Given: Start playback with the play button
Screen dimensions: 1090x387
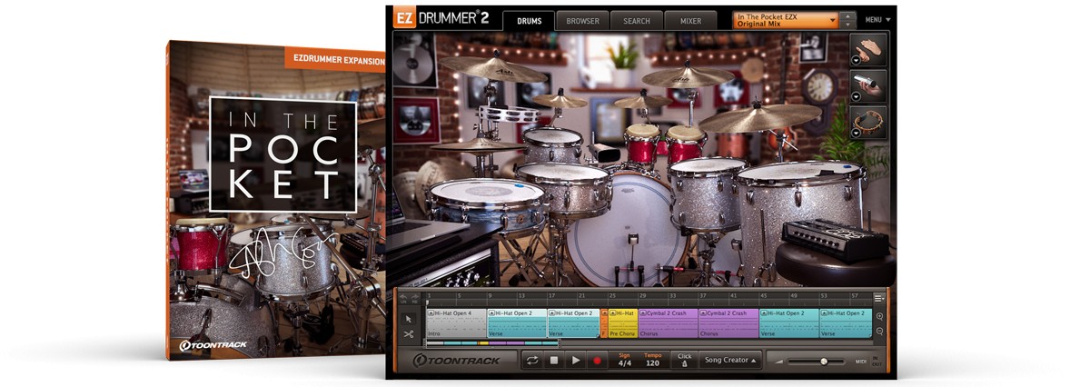Looking at the screenshot, I should (575, 361).
